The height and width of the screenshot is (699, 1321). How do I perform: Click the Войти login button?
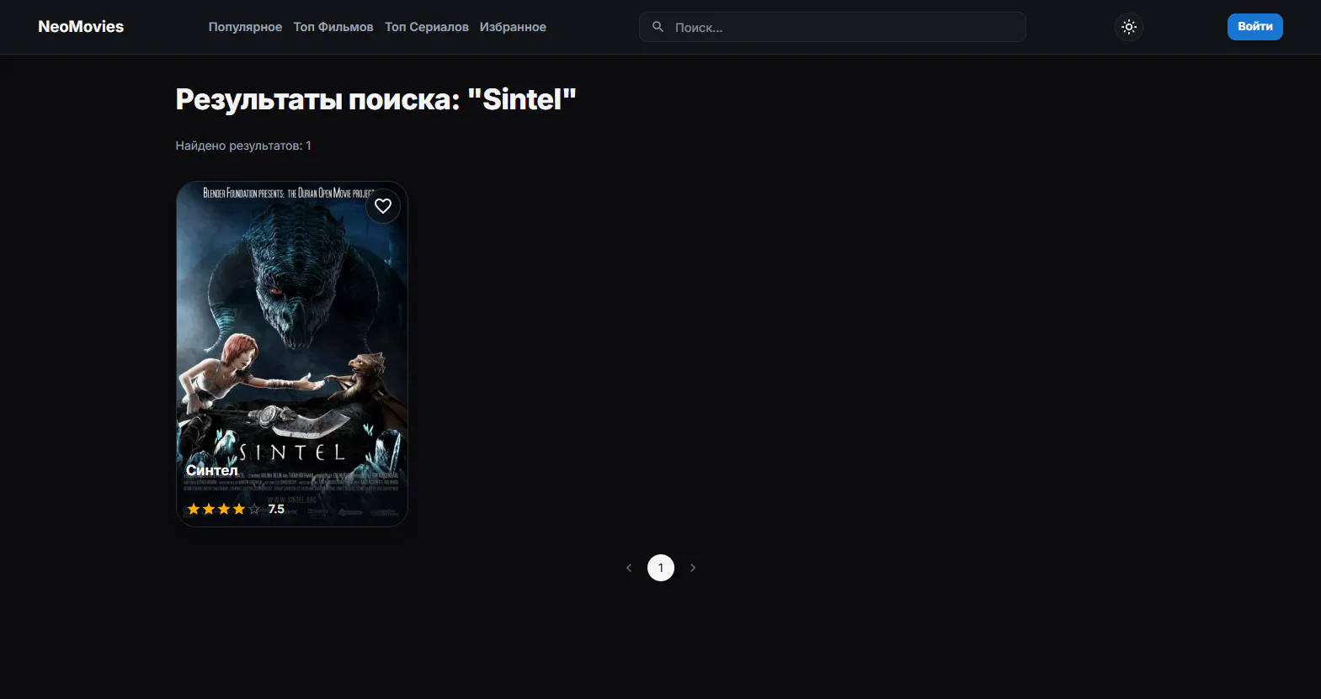point(1255,27)
